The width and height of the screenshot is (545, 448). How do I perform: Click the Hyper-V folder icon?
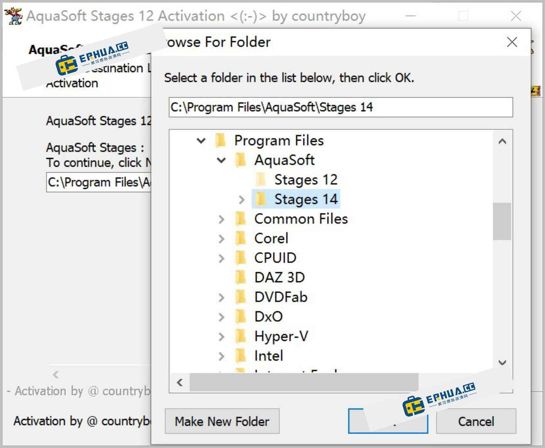pos(241,336)
